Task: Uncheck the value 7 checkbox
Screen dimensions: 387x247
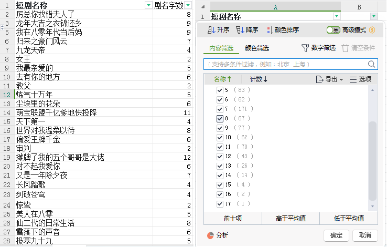Action: [220, 109]
